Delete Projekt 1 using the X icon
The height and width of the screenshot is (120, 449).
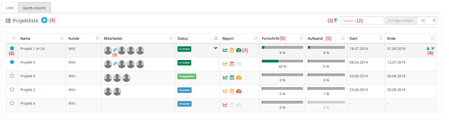click(433, 48)
